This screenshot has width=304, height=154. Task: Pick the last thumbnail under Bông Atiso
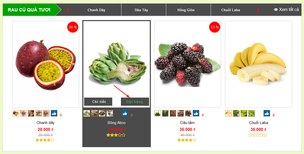click(109, 113)
